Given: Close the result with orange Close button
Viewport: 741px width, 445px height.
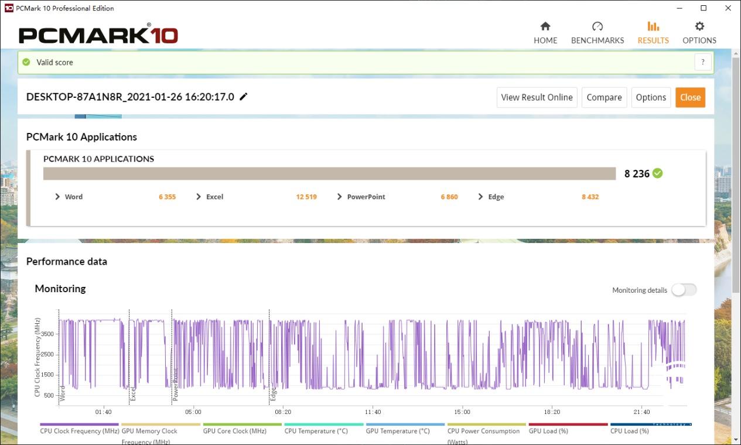Looking at the screenshot, I should [690, 97].
